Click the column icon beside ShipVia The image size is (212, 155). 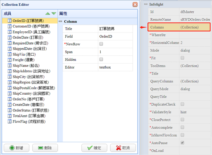pos(10,54)
